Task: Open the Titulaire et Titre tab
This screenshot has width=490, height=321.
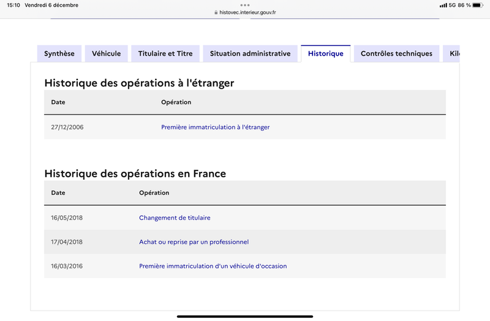Action: pyautogui.click(x=165, y=54)
